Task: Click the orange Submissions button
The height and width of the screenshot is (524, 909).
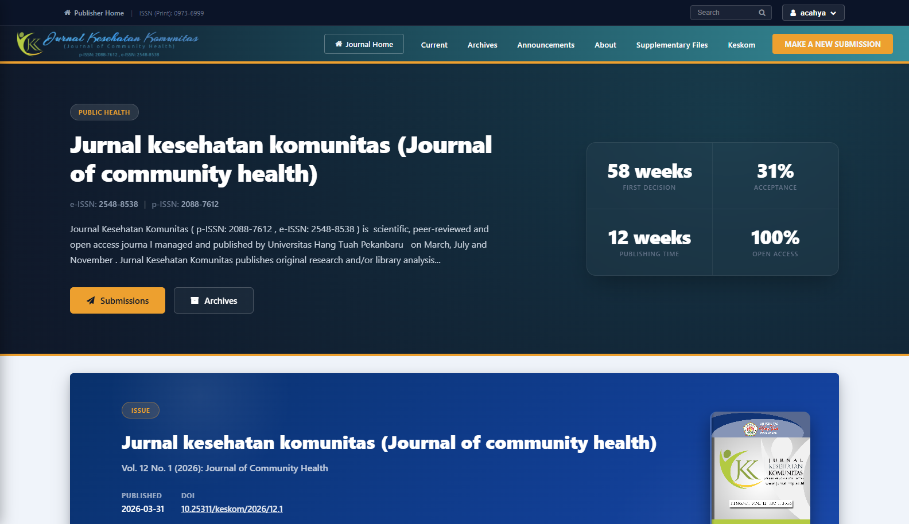Action: 118,300
